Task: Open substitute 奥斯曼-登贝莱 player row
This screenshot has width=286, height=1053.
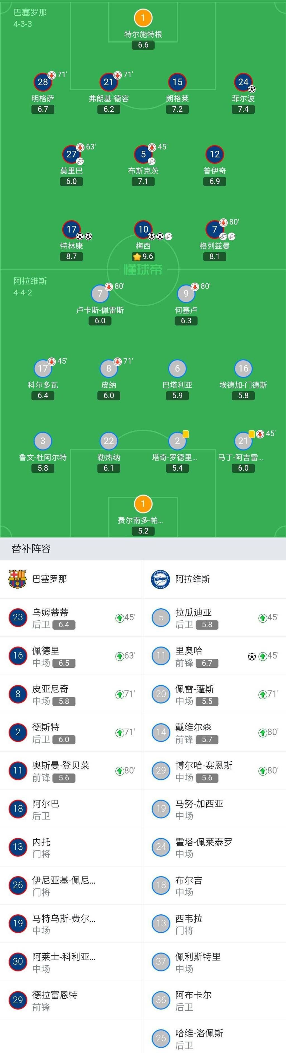Action: (71, 771)
